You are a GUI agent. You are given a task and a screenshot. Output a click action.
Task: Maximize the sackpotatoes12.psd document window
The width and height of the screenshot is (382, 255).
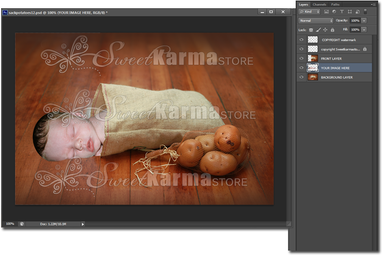(x=271, y=12)
